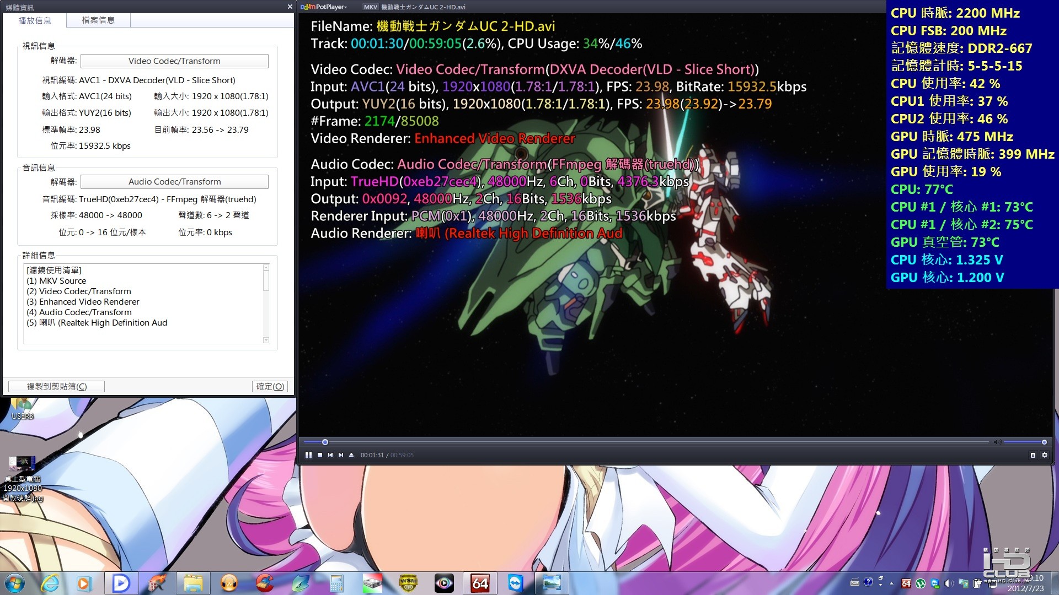Click the AIDA64 tray icon
This screenshot has height=595, width=1059.
[x=906, y=583]
